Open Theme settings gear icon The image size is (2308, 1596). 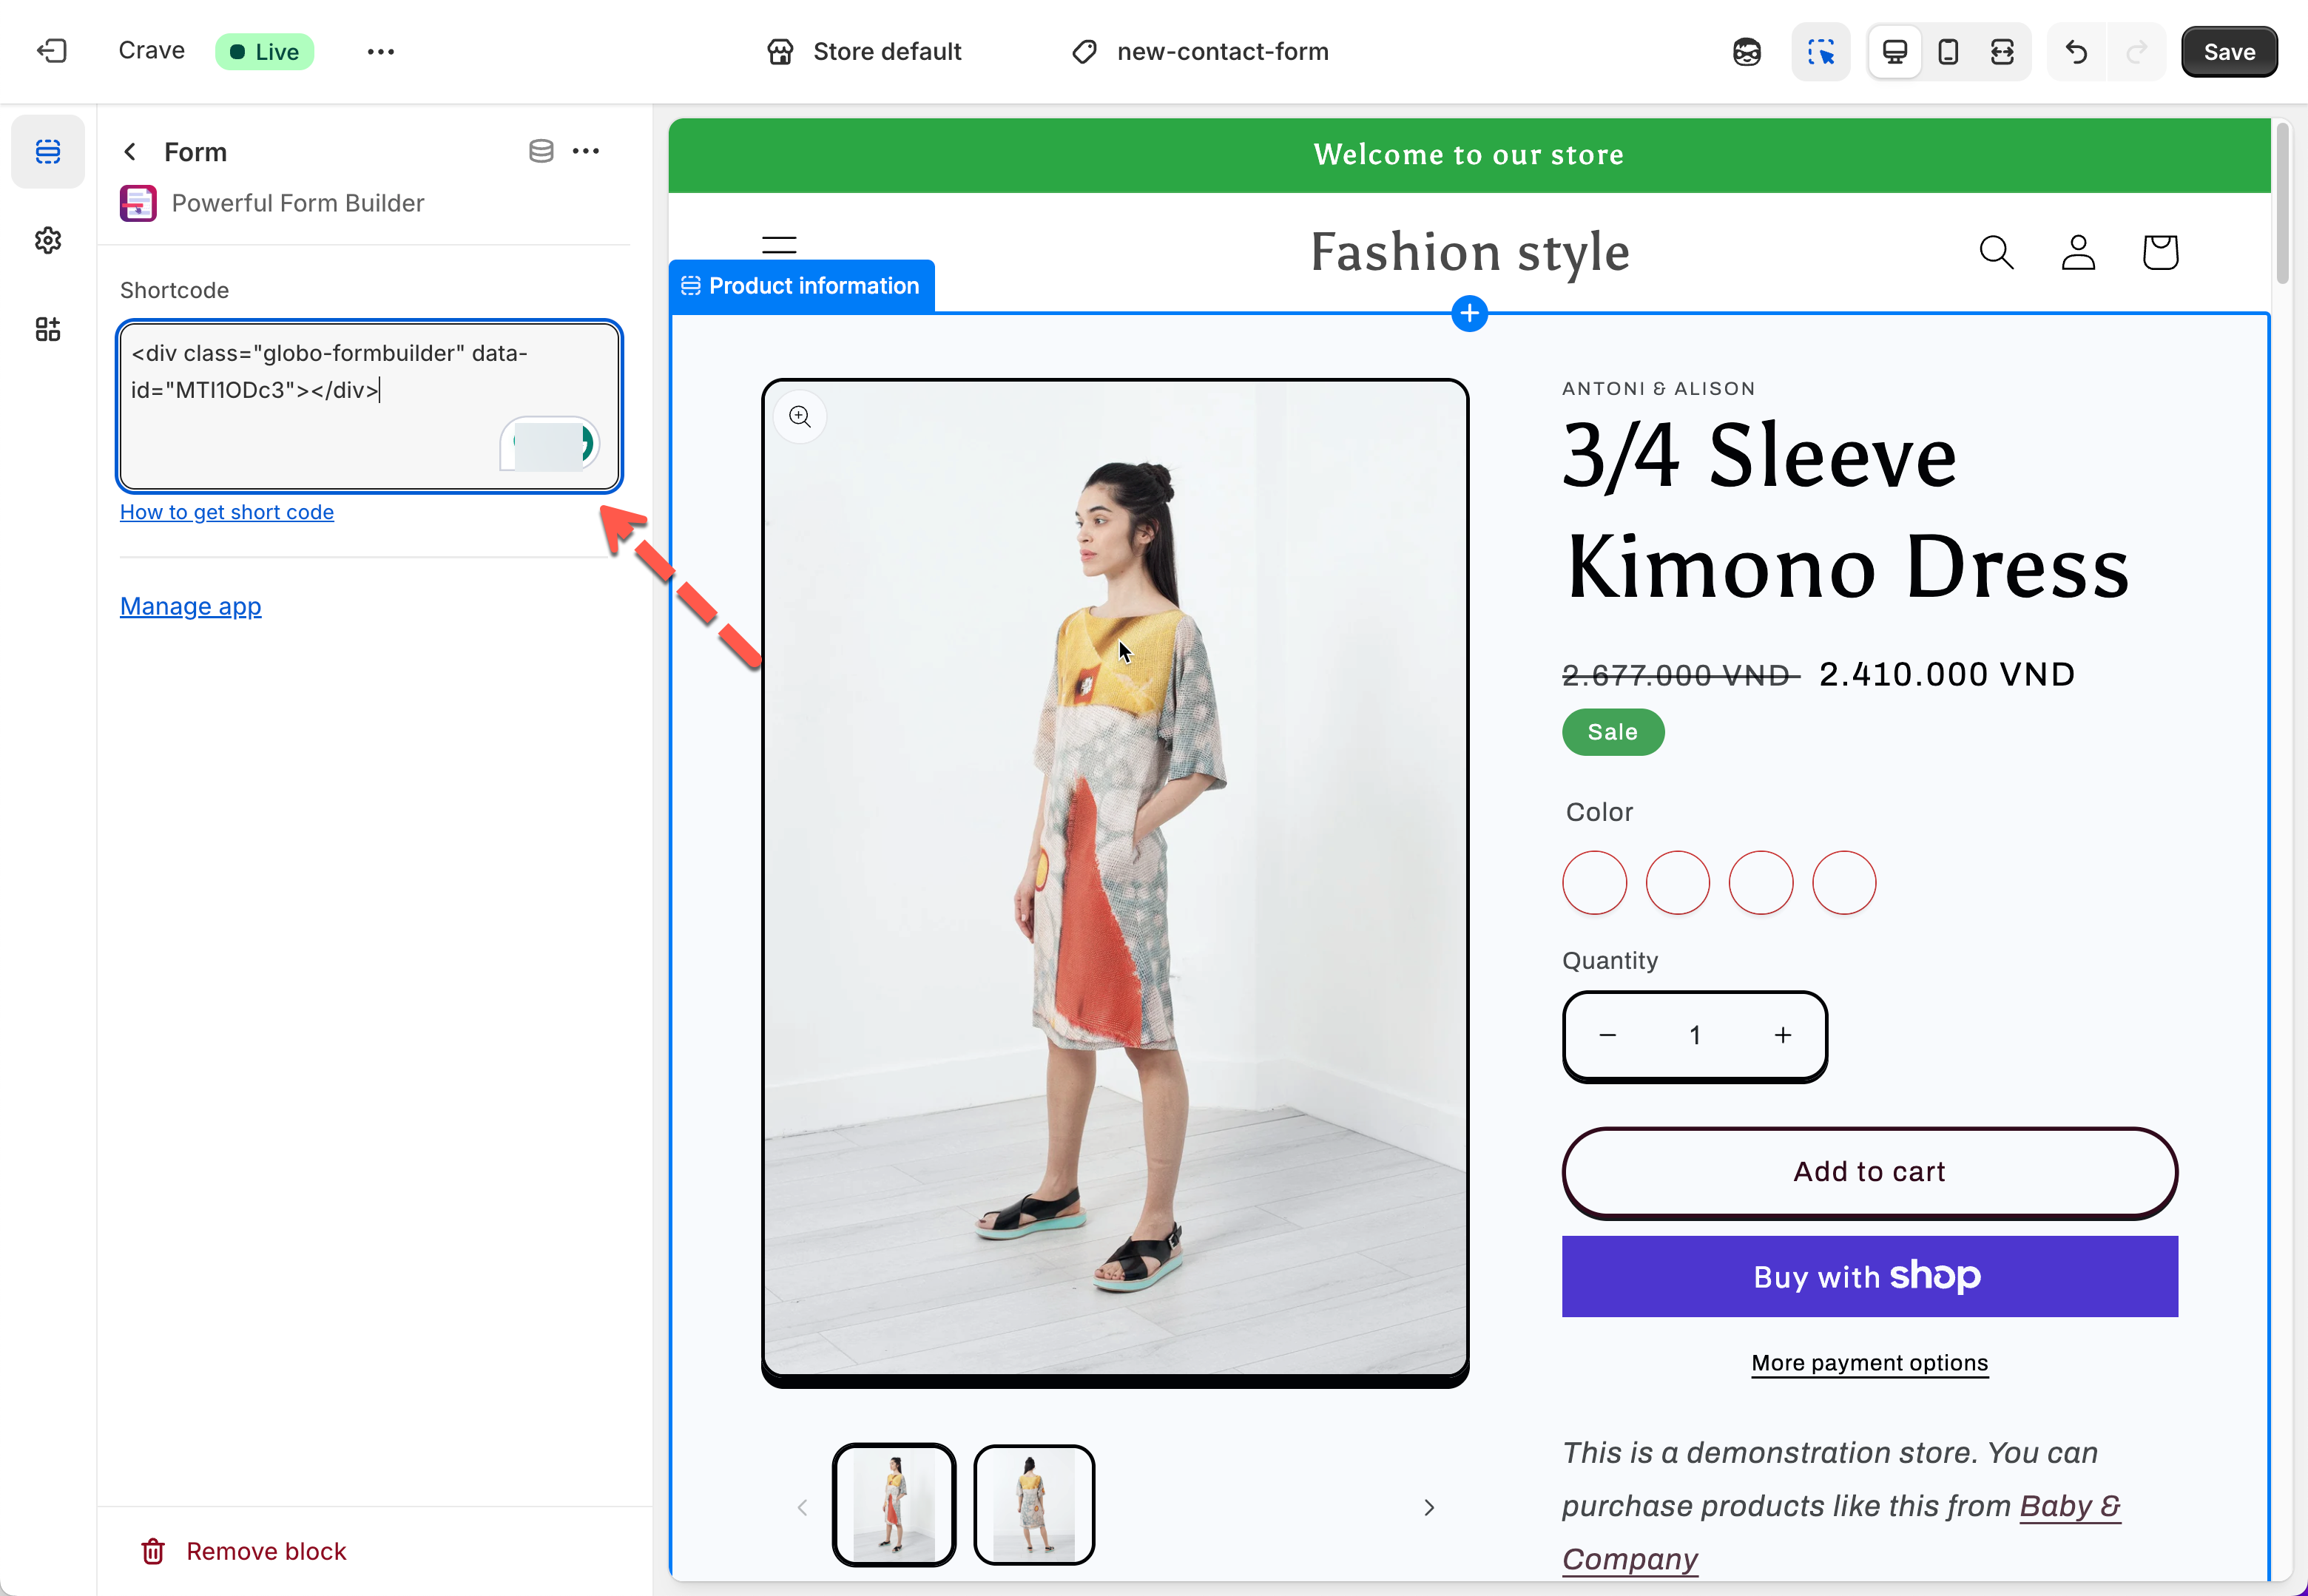48,240
